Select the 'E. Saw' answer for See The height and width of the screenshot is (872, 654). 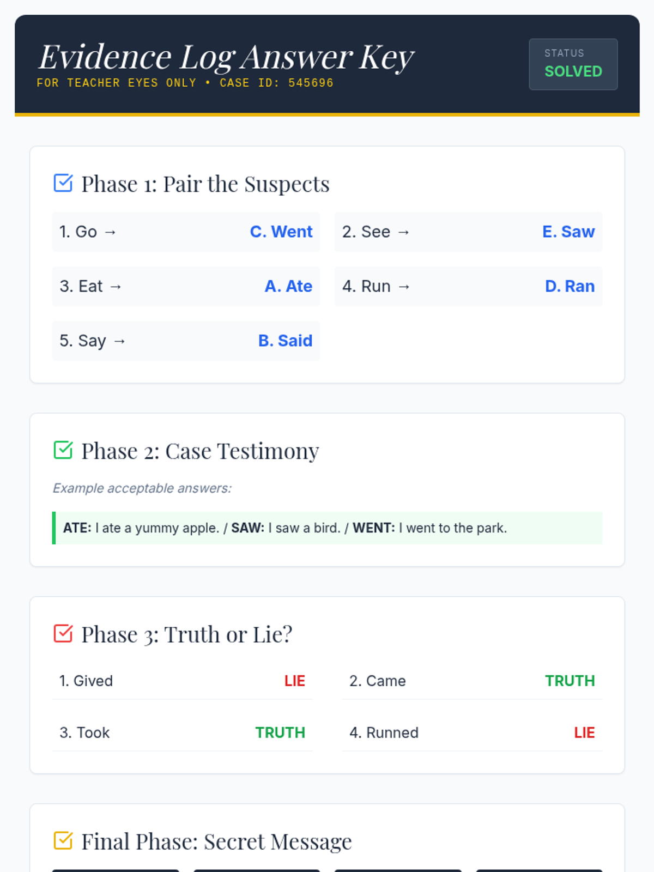coord(568,232)
